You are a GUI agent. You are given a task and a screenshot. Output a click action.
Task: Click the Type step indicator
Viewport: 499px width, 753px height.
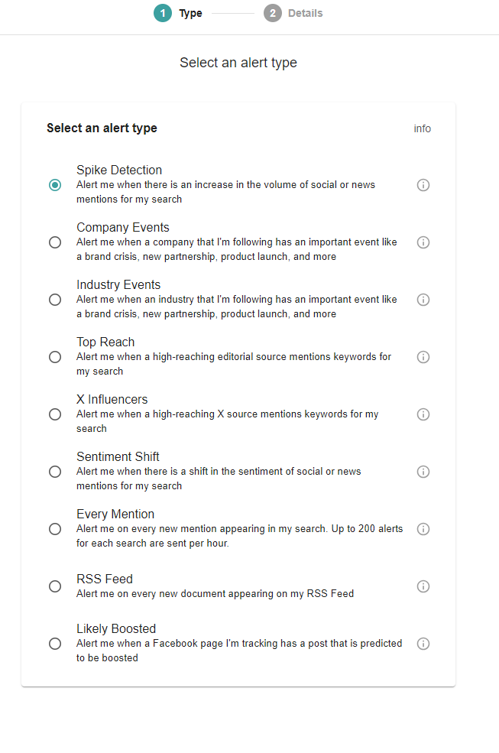click(178, 13)
